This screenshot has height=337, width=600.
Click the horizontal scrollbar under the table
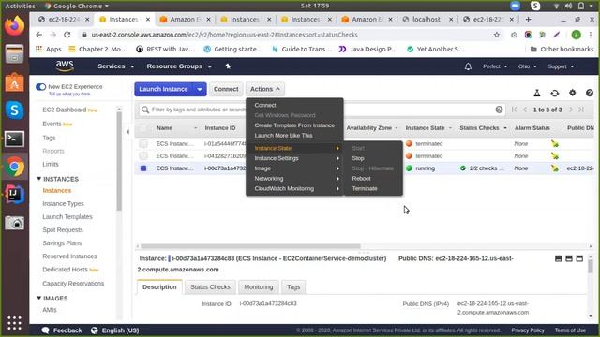click(250, 246)
